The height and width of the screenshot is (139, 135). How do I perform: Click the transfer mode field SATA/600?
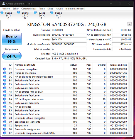coord(69,44)
